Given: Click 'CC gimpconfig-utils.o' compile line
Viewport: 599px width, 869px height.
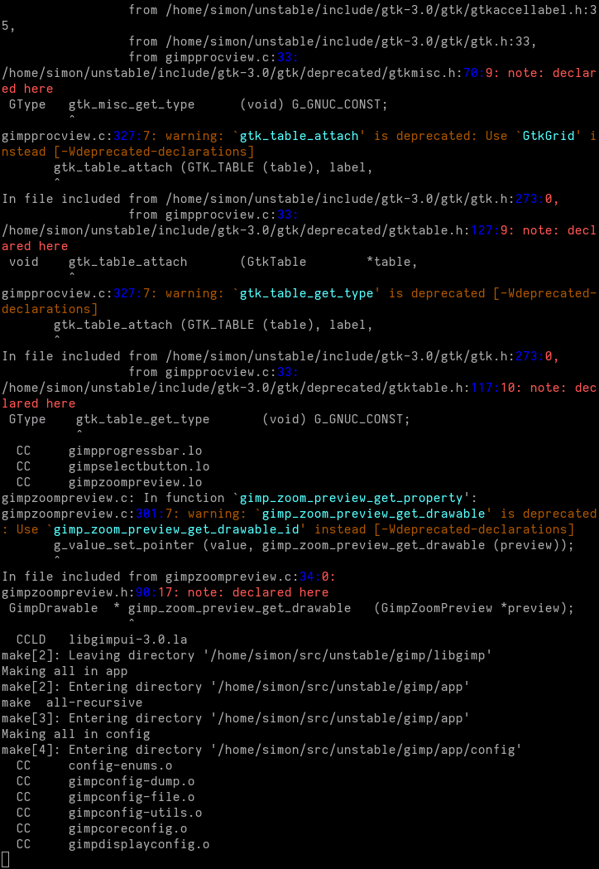Looking at the screenshot, I should pos(109,813).
